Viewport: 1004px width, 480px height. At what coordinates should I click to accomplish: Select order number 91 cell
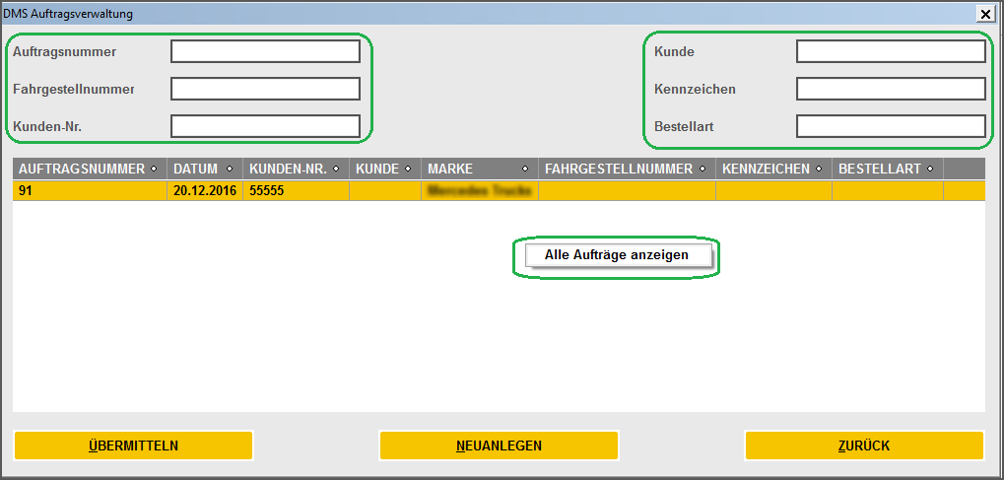pos(90,191)
